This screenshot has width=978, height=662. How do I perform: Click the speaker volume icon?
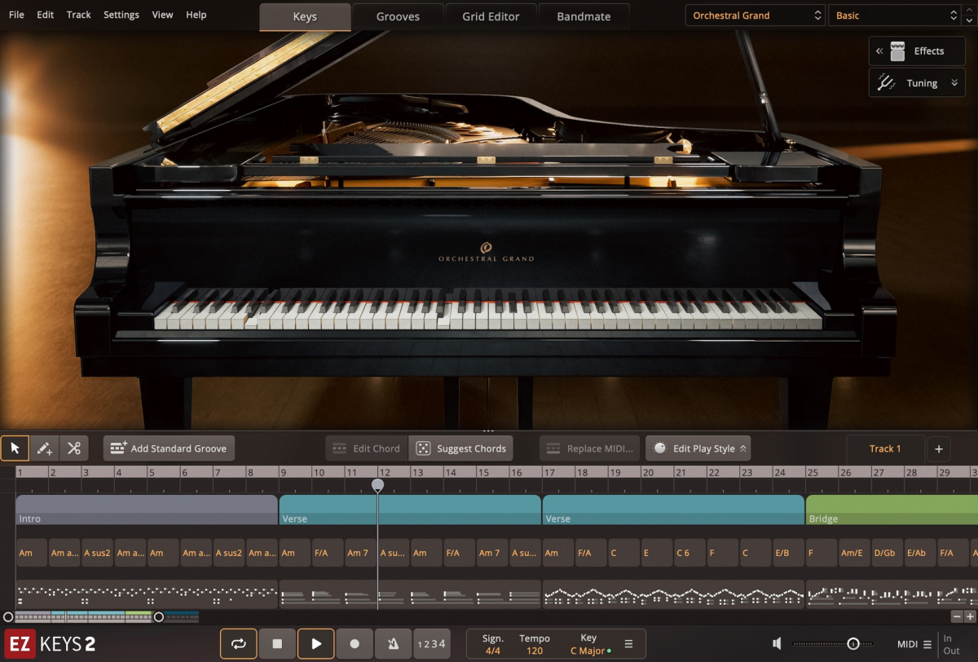pos(777,643)
